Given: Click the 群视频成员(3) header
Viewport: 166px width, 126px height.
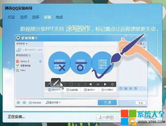Looking at the screenshot, I should (x=23, y=55).
